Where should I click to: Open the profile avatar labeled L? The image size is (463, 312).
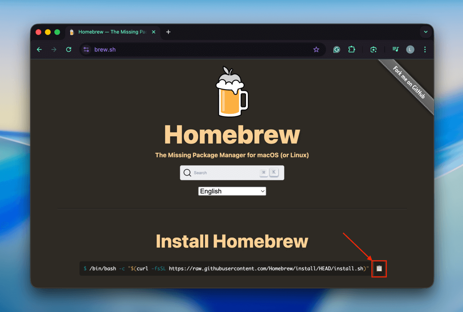tap(410, 49)
